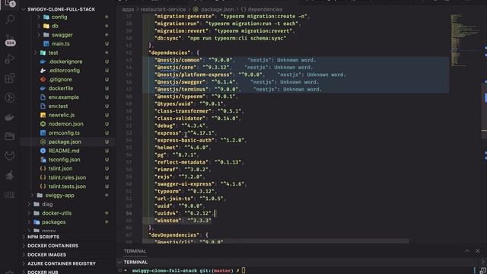Click the 'apps' breadcrumb segment
This screenshot has height=274, width=487.
(x=128, y=9)
